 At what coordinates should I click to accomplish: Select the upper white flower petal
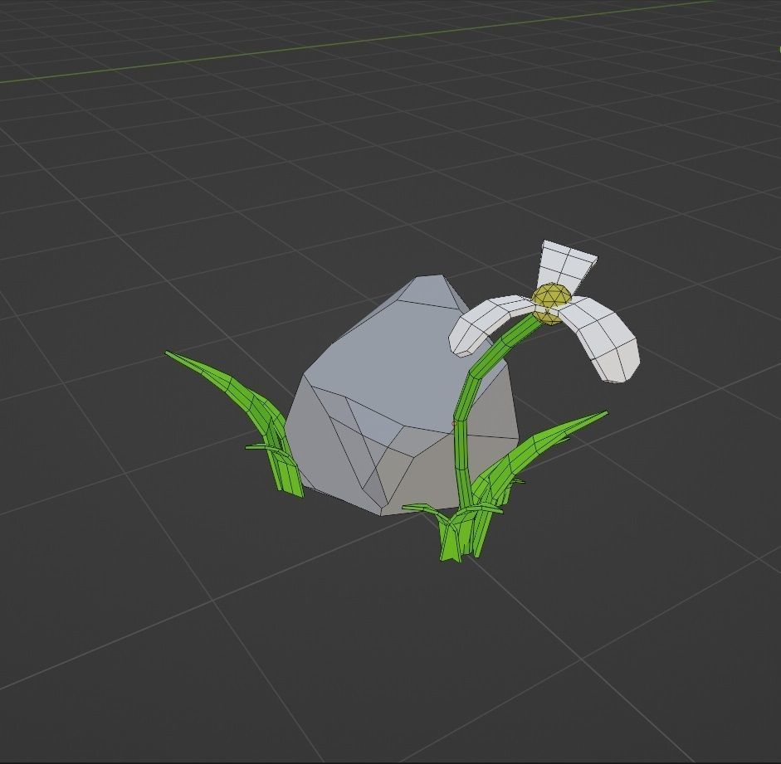pos(567,267)
